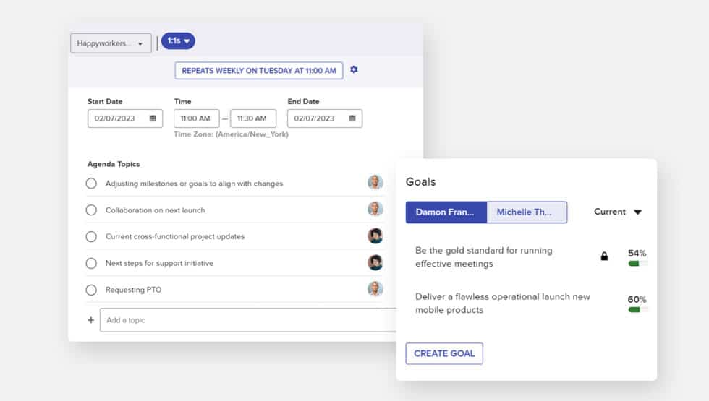Mark Adjusting milestones topic as complete
709x401 pixels.
(x=91, y=184)
